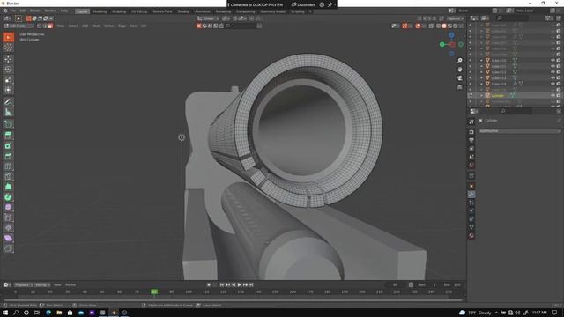Click the timeline horizontal scrollbar
564x317 pixels.
click(x=233, y=299)
